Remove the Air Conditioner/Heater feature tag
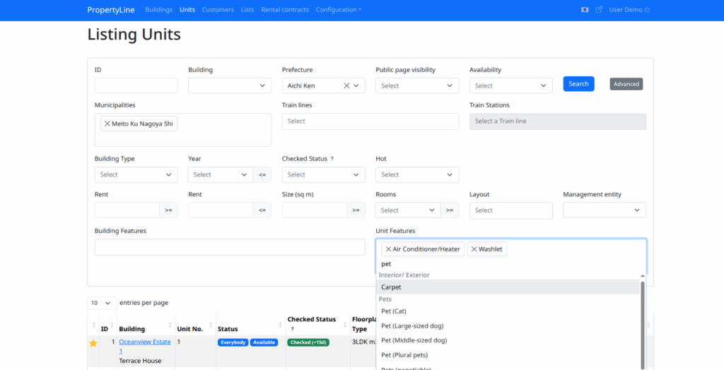The image size is (724, 370). click(388, 249)
